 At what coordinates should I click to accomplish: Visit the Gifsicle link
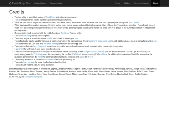pyautogui.click(x=104, y=54)
